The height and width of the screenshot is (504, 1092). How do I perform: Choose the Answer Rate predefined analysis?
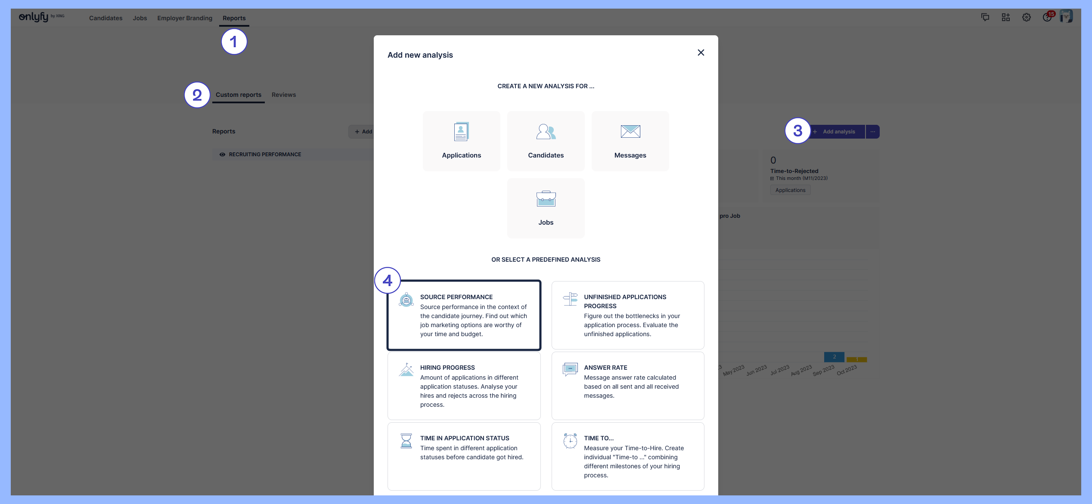click(627, 386)
